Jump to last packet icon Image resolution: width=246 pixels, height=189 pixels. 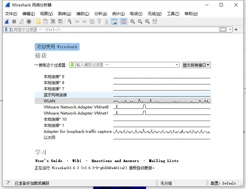(107, 21)
